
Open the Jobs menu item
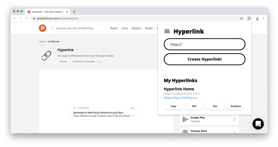[125, 28]
